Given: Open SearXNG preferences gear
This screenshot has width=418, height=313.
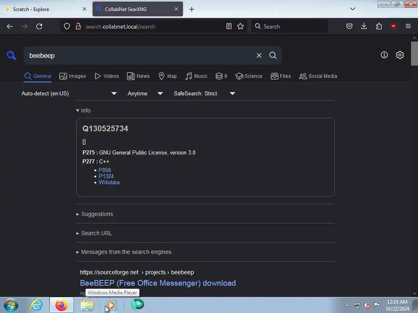Looking at the screenshot, I should (x=400, y=55).
